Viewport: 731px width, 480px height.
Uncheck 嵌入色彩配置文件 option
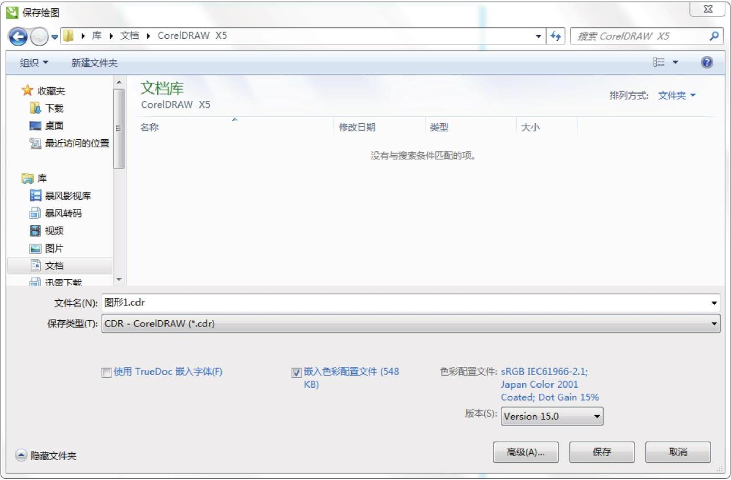tap(296, 372)
